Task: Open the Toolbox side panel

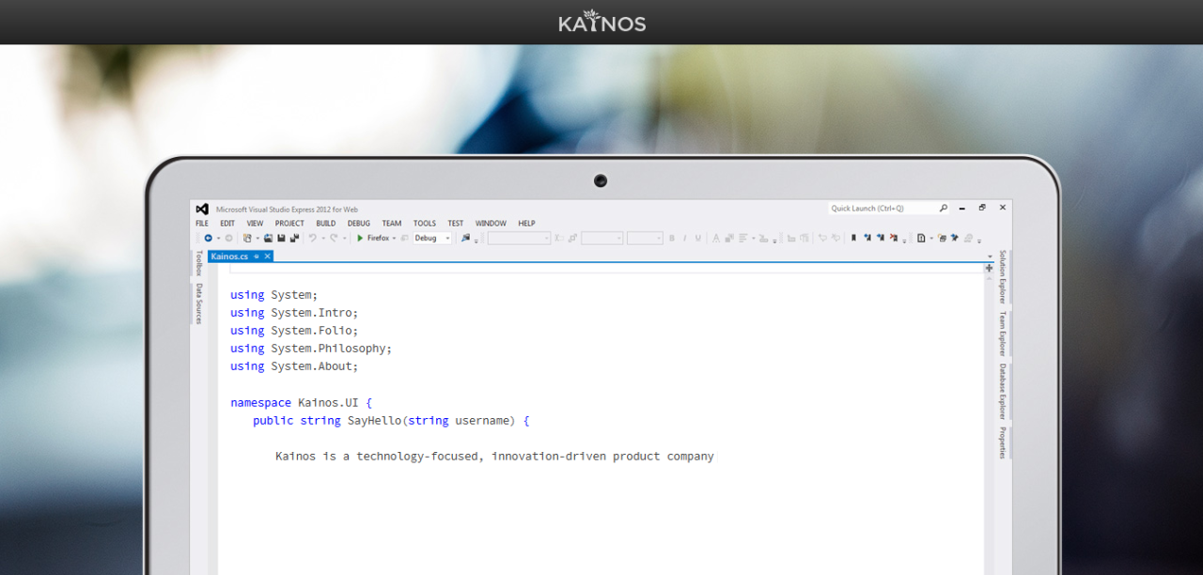Action: point(198,263)
